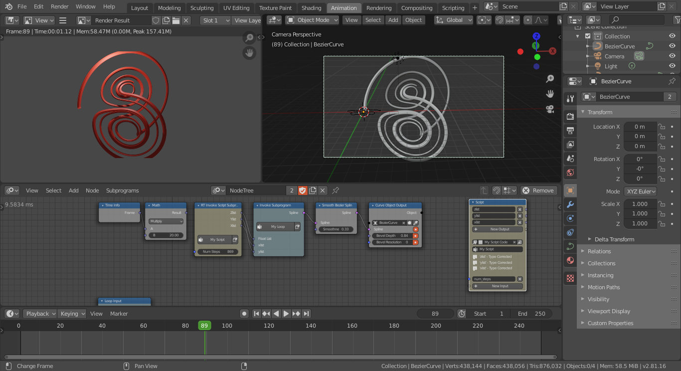The image size is (681, 371).
Task: Open the Mode dropdown set to XYZ Euler
Action: point(640,191)
